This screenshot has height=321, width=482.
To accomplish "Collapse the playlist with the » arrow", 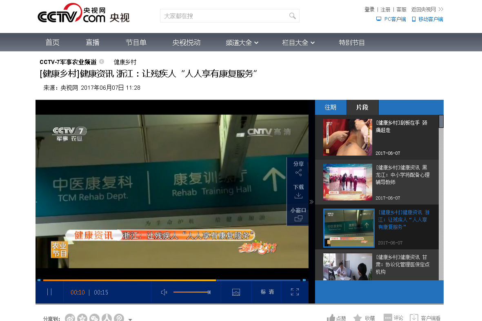I will 311,202.
